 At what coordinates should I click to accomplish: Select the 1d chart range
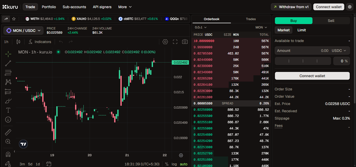(x=38, y=164)
